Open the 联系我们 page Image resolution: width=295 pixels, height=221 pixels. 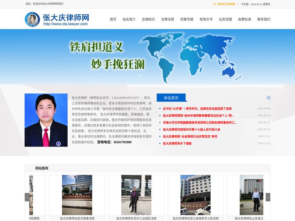(264, 19)
